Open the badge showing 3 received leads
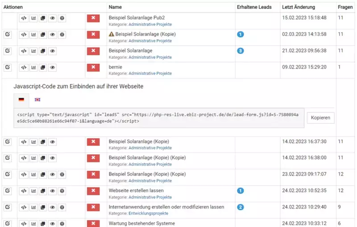357x227 pixels. [241, 51]
